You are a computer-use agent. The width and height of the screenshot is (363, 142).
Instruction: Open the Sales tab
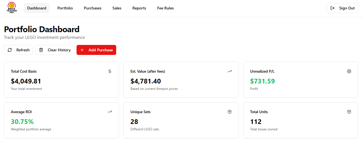117,8
